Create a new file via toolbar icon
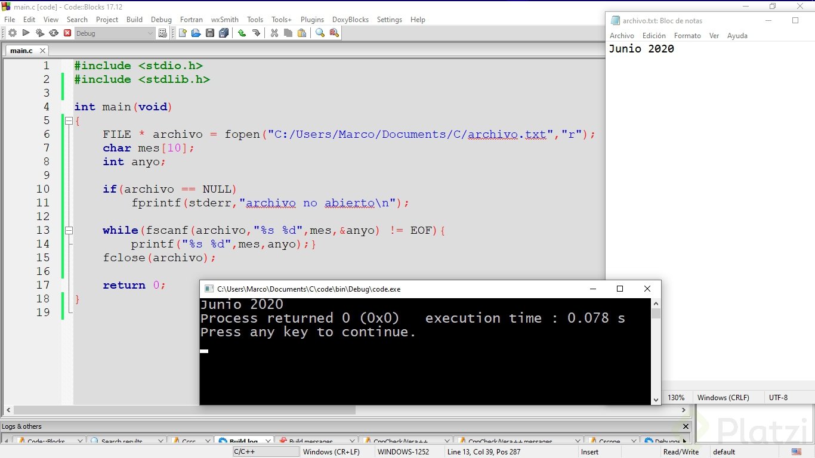Screen dimensions: 815x458 (183, 33)
